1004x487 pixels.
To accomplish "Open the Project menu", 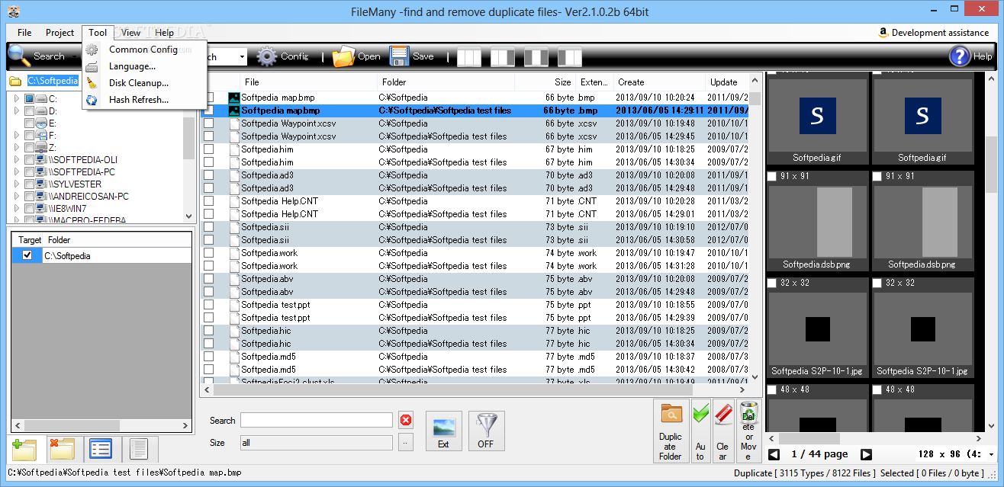I will (60, 33).
